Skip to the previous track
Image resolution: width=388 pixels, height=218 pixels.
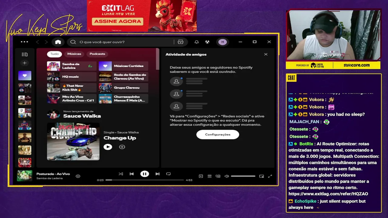(x=132, y=174)
